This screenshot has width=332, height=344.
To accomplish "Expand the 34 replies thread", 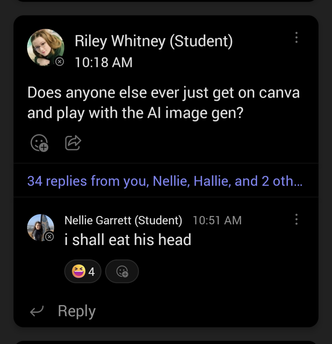I will 165,181.
